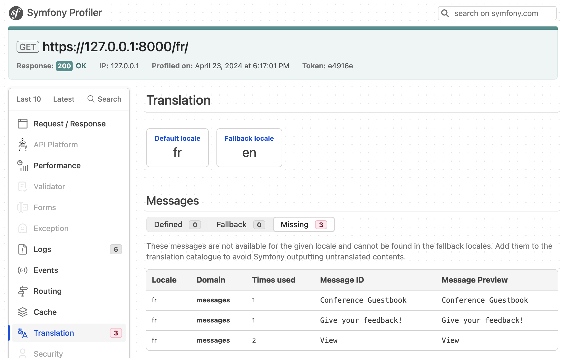Open the Latest profiles tab

[64, 99]
